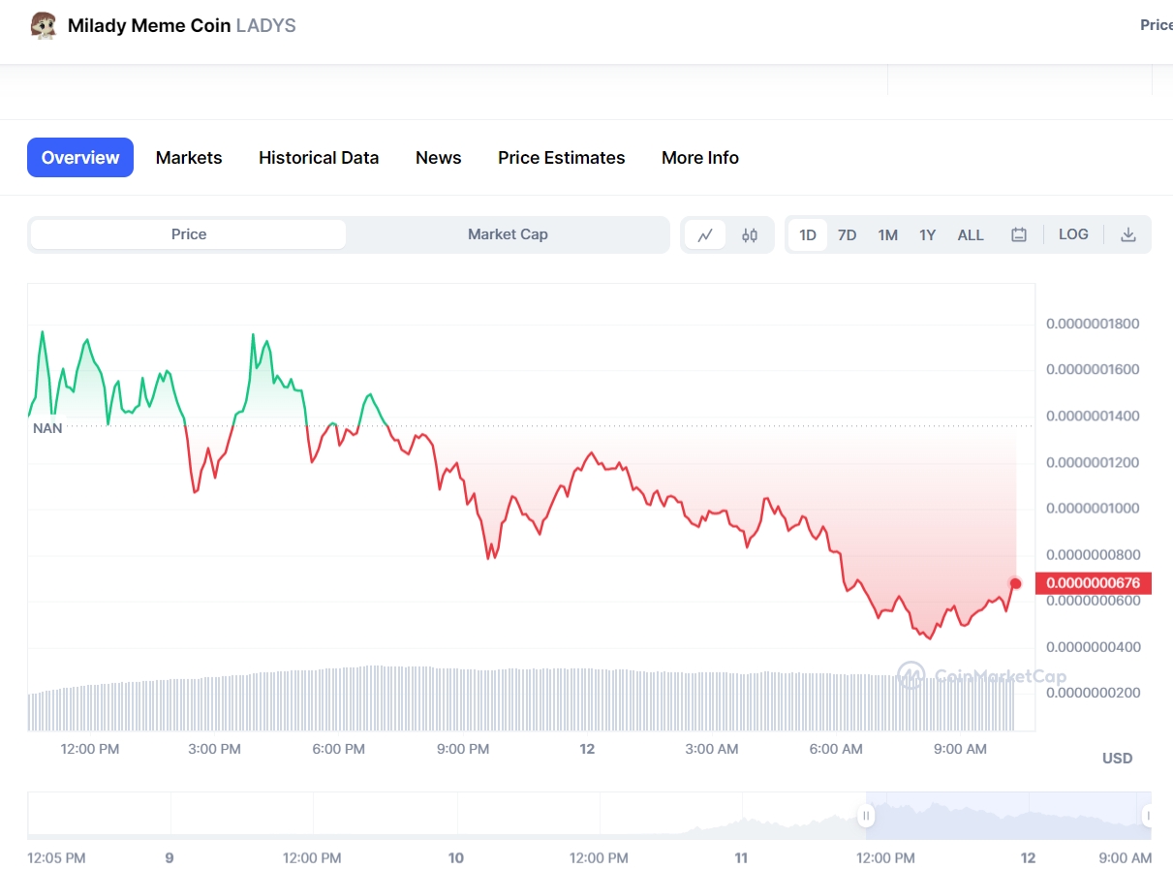Screen dimensions: 1173x869
Task: Open the News tab
Action: [x=439, y=157]
